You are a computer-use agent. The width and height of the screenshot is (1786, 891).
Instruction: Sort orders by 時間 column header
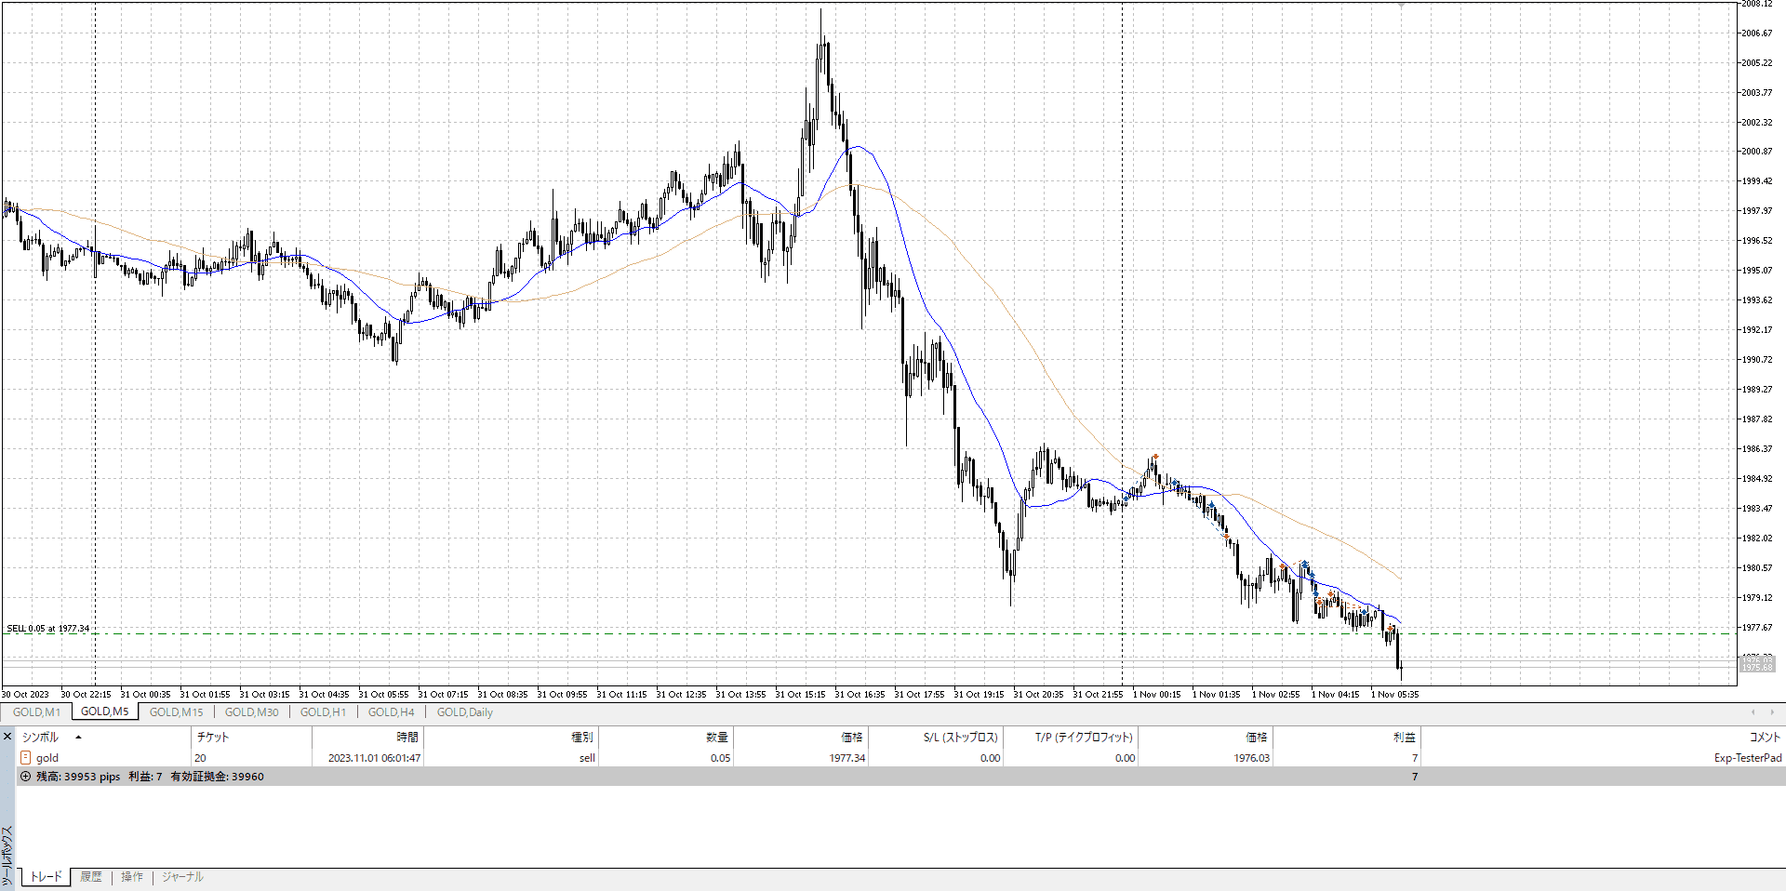pos(407,738)
